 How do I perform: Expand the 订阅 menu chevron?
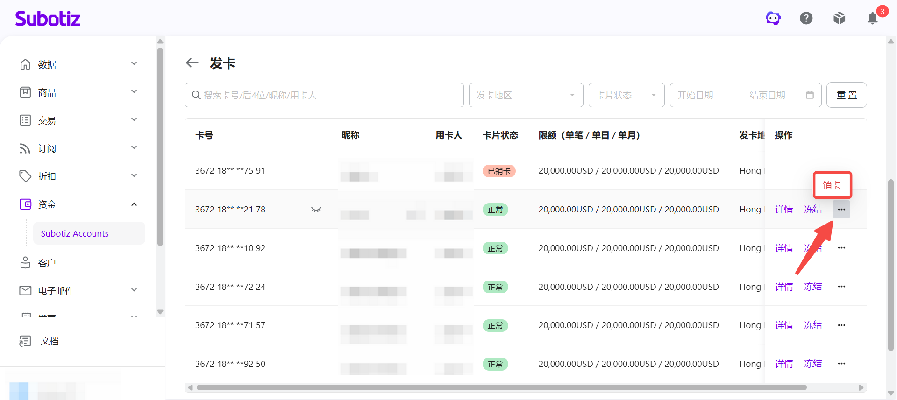(x=134, y=147)
